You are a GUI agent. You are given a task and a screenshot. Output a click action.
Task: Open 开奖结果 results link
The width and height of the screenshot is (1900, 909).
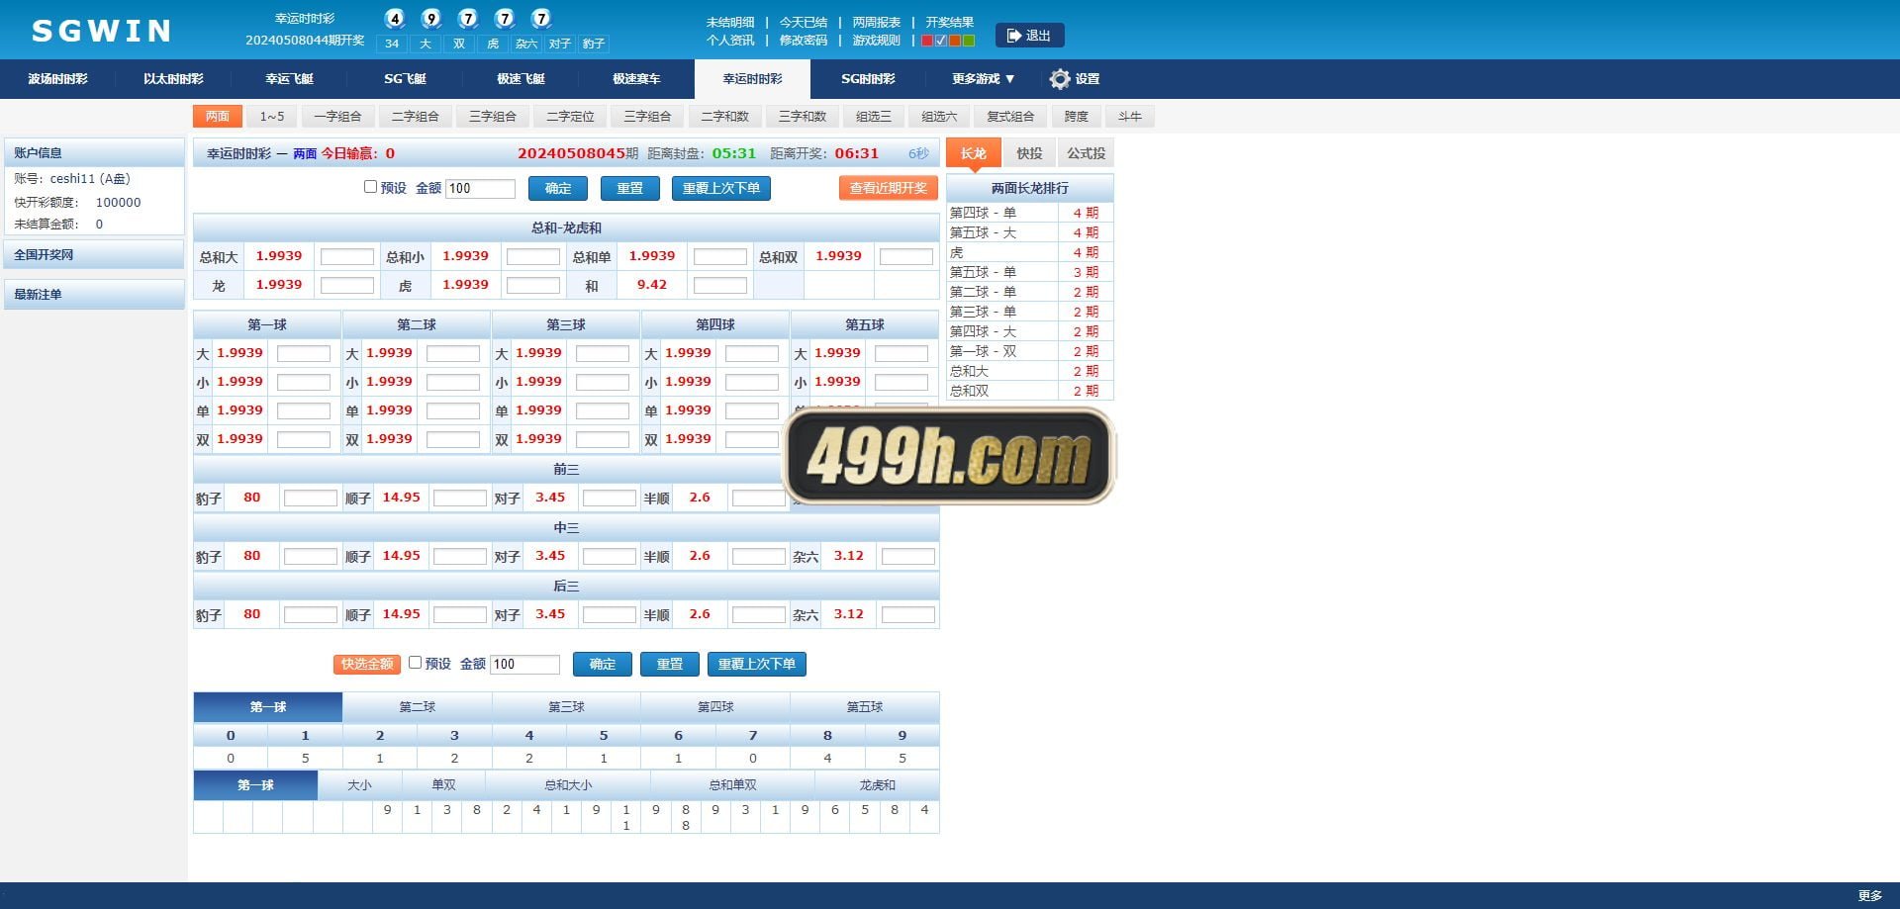[950, 22]
